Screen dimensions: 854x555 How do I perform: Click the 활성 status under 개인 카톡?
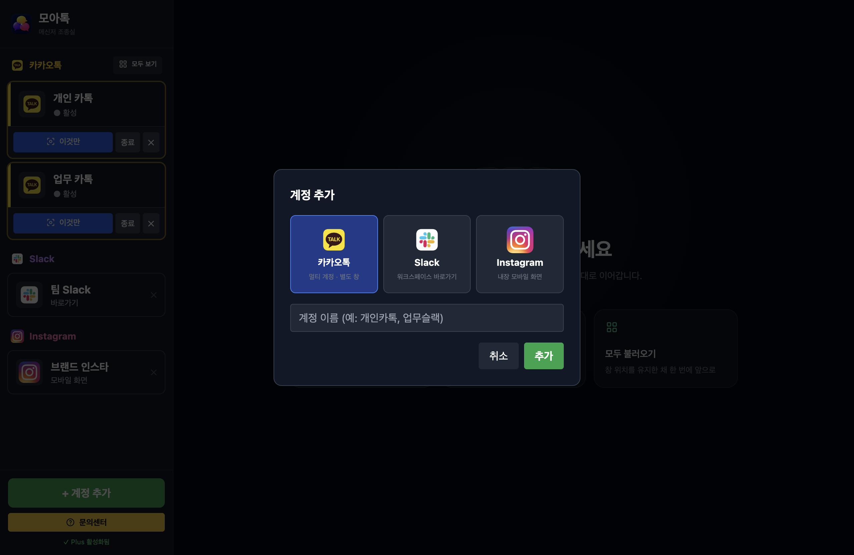point(65,113)
